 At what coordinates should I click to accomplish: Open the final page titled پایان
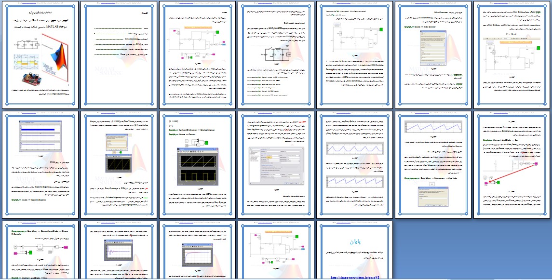pyautogui.click(x=354, y=251)
